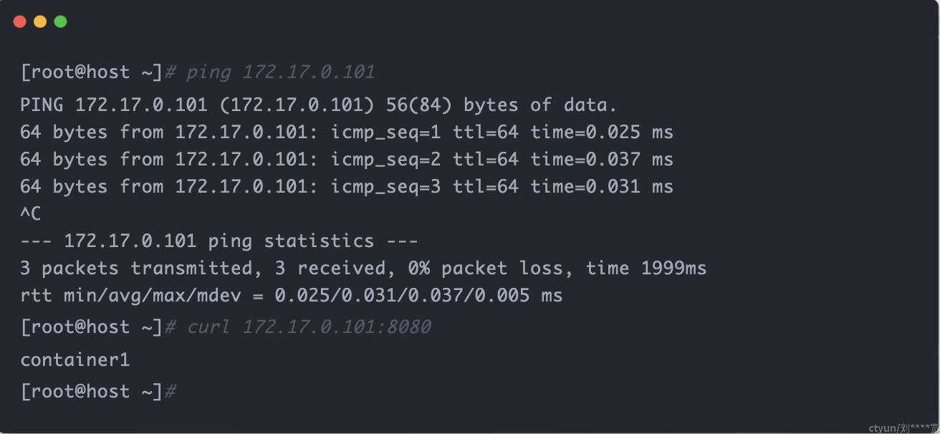The height and width of the screenshot is (434, 940).
Task: Click the icmp_seq=1 ping reply line
Action: click(347, 132)
